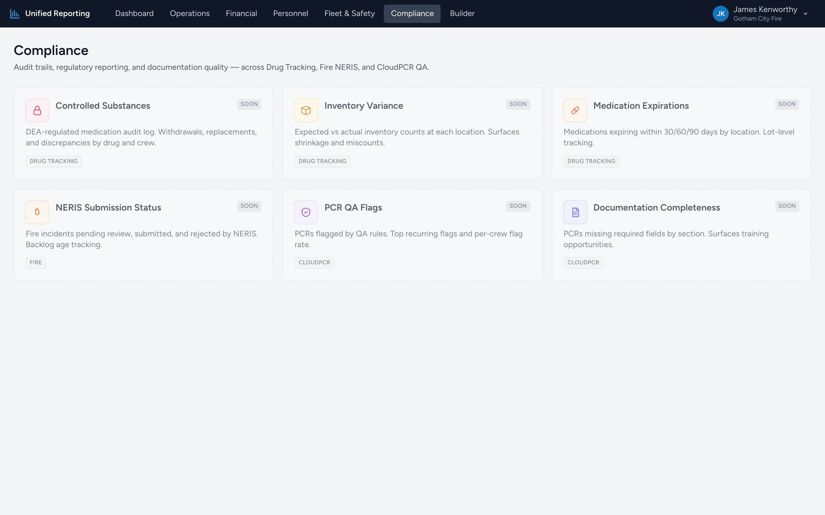This screenshot has width=825, height=515.
Task: Click 'DEA-regulated medication audit log' description
Action: pos(142,137)
